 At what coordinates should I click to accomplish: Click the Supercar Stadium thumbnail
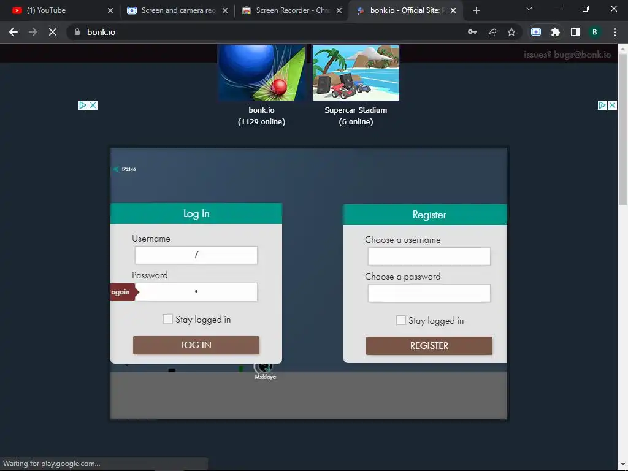pos(356,72)
